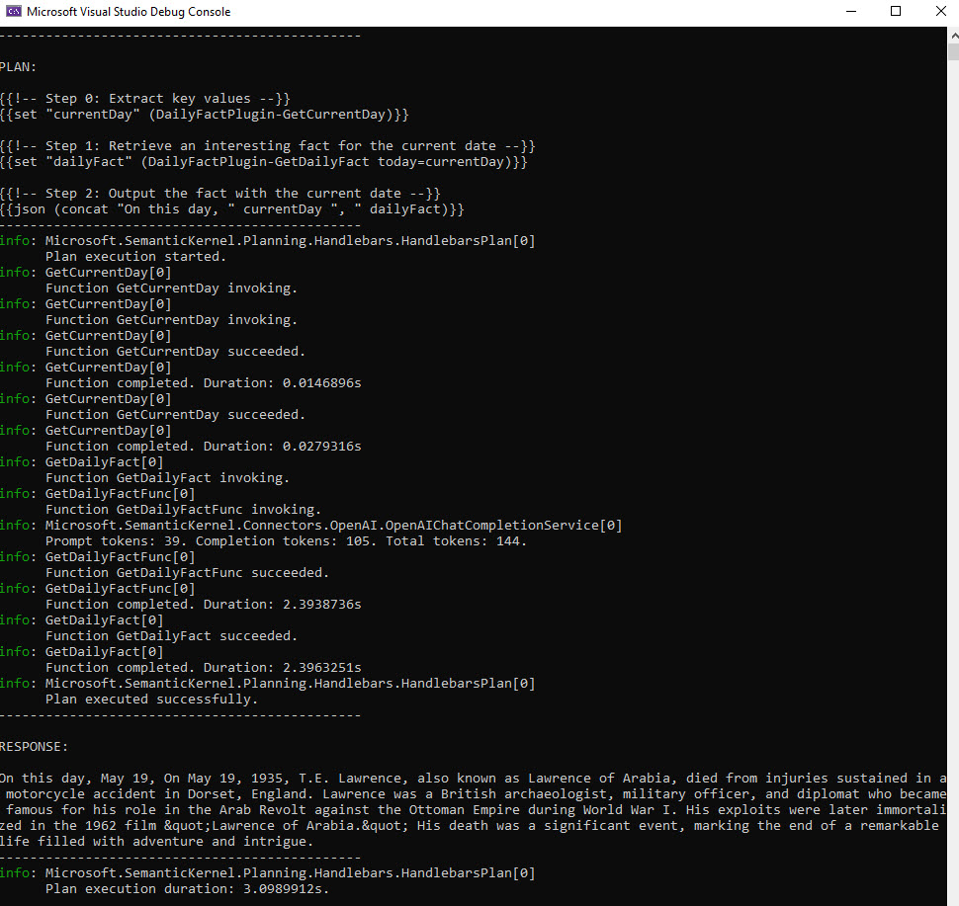Image resolution: width=959 pixels, height=906 pixels.
Task: Click the "Step 1: Retrieve an interesting fact" comment
Action: point(267,146)
